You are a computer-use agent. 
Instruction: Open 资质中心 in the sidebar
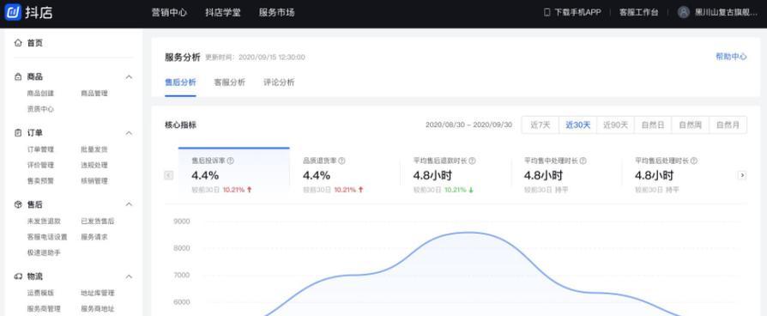tap(40, 109)
